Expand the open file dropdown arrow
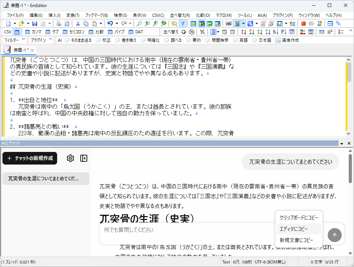This screenshot has width=354, height=267. (x=28, y=24)
